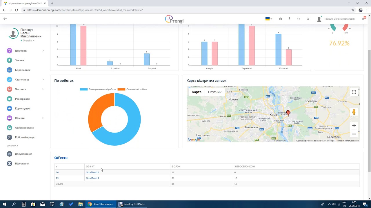The width and height of the screenshot is (371, 208).
Task: Click the Реєстр актів icon
Action: (x=10, y=99)
